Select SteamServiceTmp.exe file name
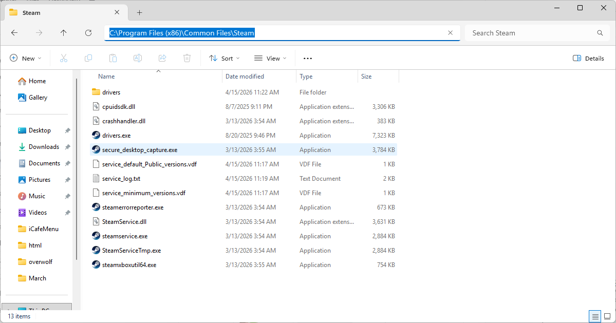The width and height of the screenshot is (616, 323). pyautogui.click(x=132, y=251)
